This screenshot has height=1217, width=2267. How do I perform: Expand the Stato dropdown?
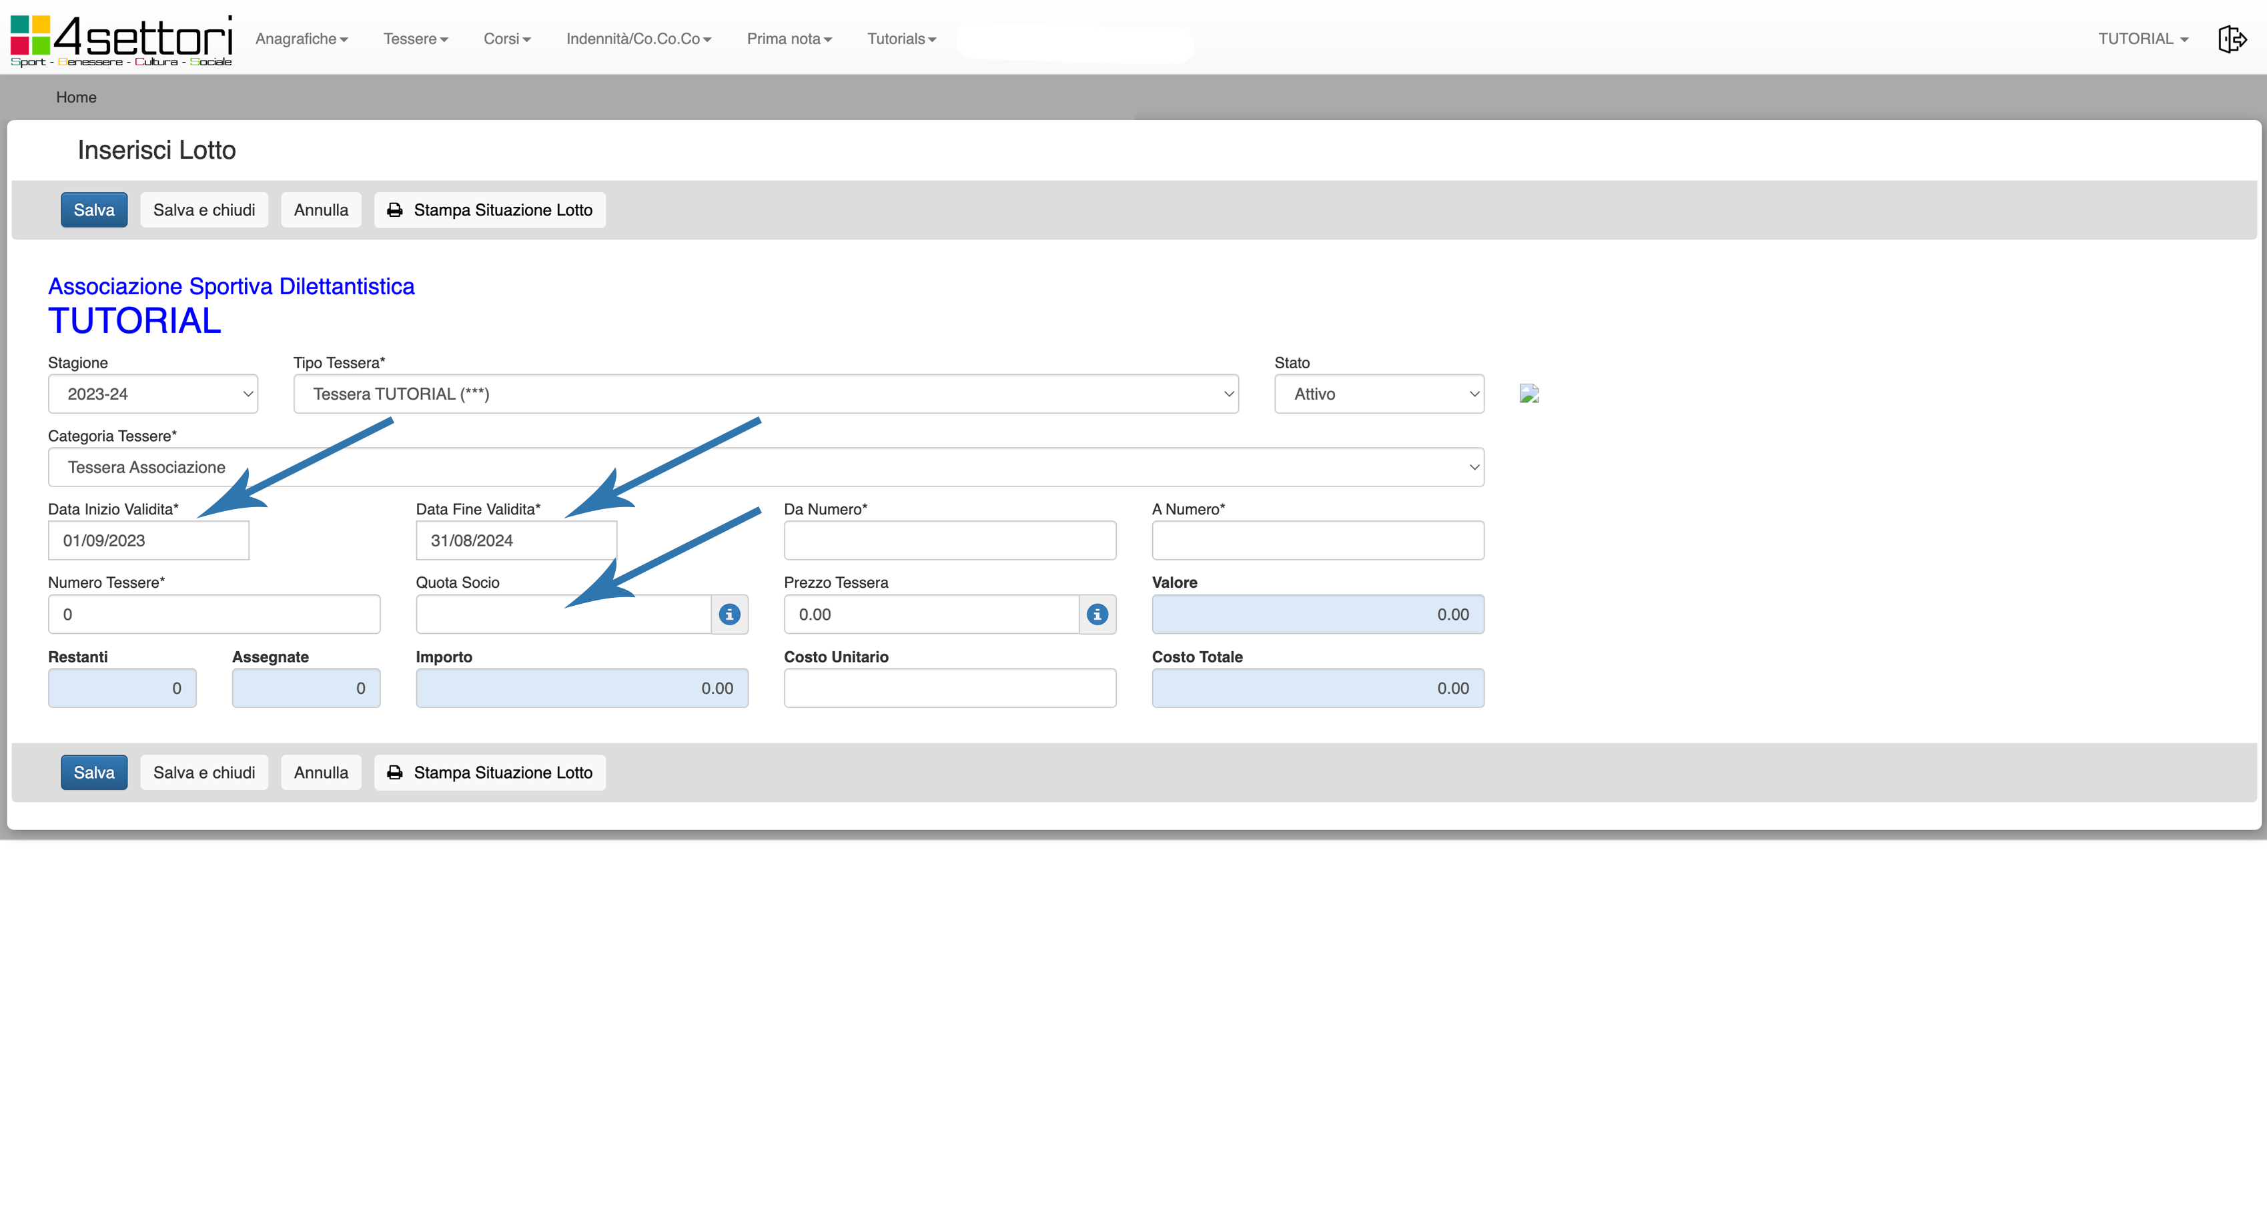click(1378, 394)
